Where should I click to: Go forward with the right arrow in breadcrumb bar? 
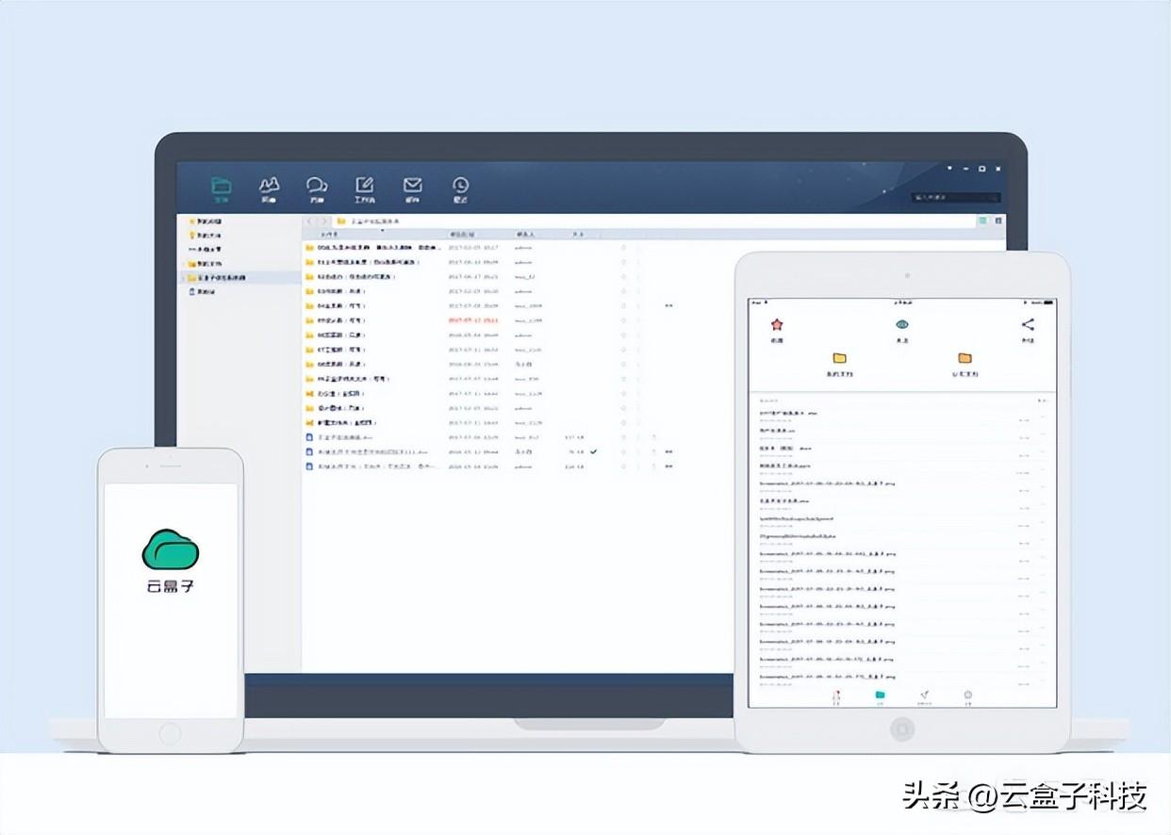(325, 221)
